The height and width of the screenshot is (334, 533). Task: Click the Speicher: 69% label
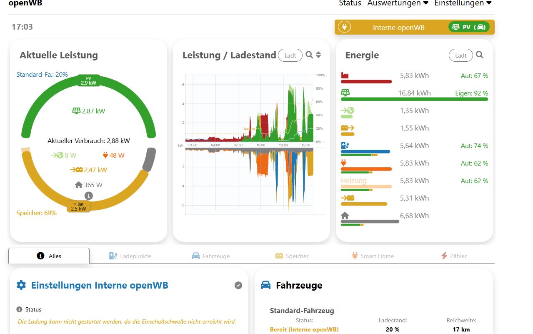click(x=36, y=213)
